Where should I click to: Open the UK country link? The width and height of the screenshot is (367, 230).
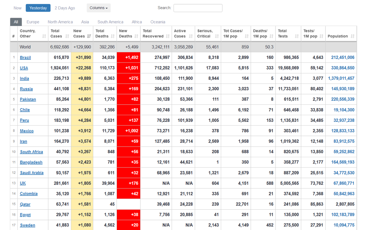pos(23,183)
